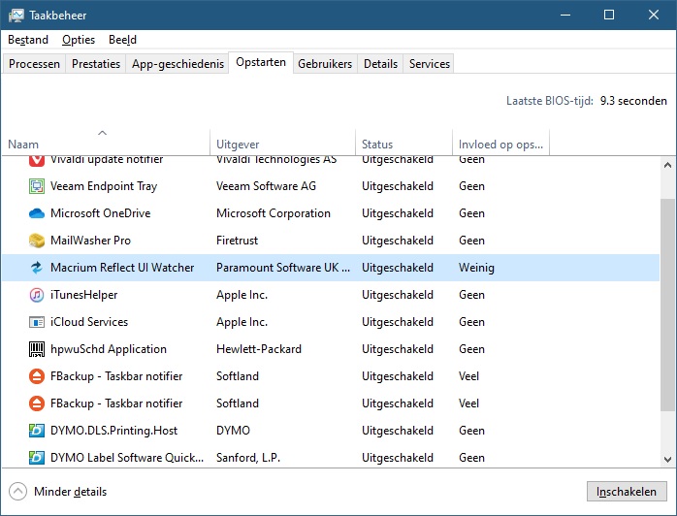Maximize the Taakbeheer window
Viewport: 677px width, 516px height.
tap(609, 16)
